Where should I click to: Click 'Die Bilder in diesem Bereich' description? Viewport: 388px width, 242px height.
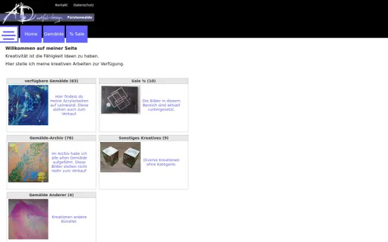click(161, 105)
